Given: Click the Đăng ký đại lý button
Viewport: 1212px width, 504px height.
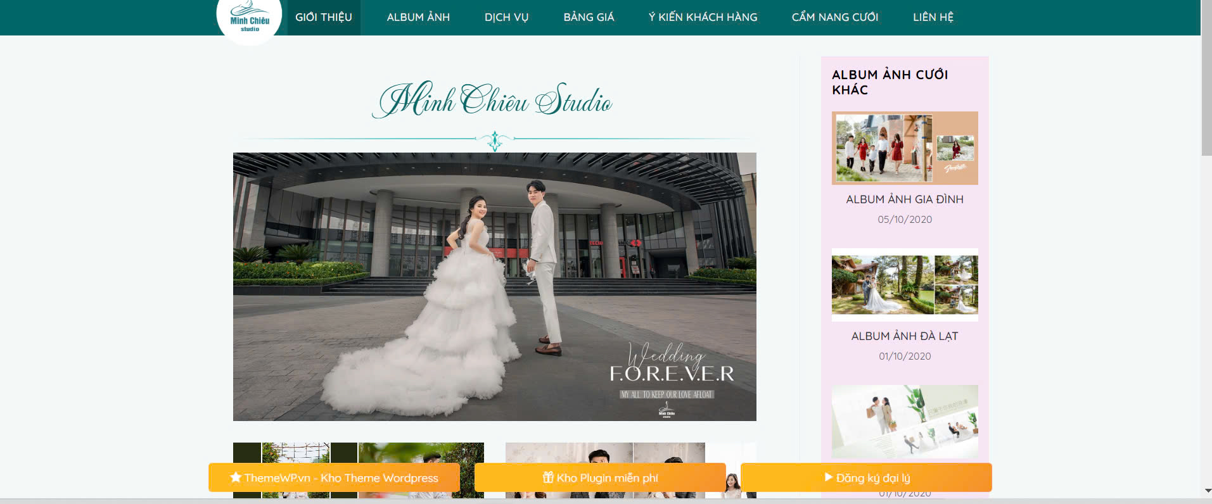Looking at the screenshot, I should tap(866, 477).
